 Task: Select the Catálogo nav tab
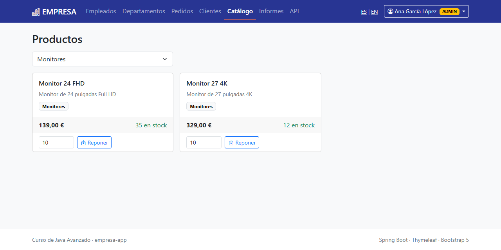point(240,11)
